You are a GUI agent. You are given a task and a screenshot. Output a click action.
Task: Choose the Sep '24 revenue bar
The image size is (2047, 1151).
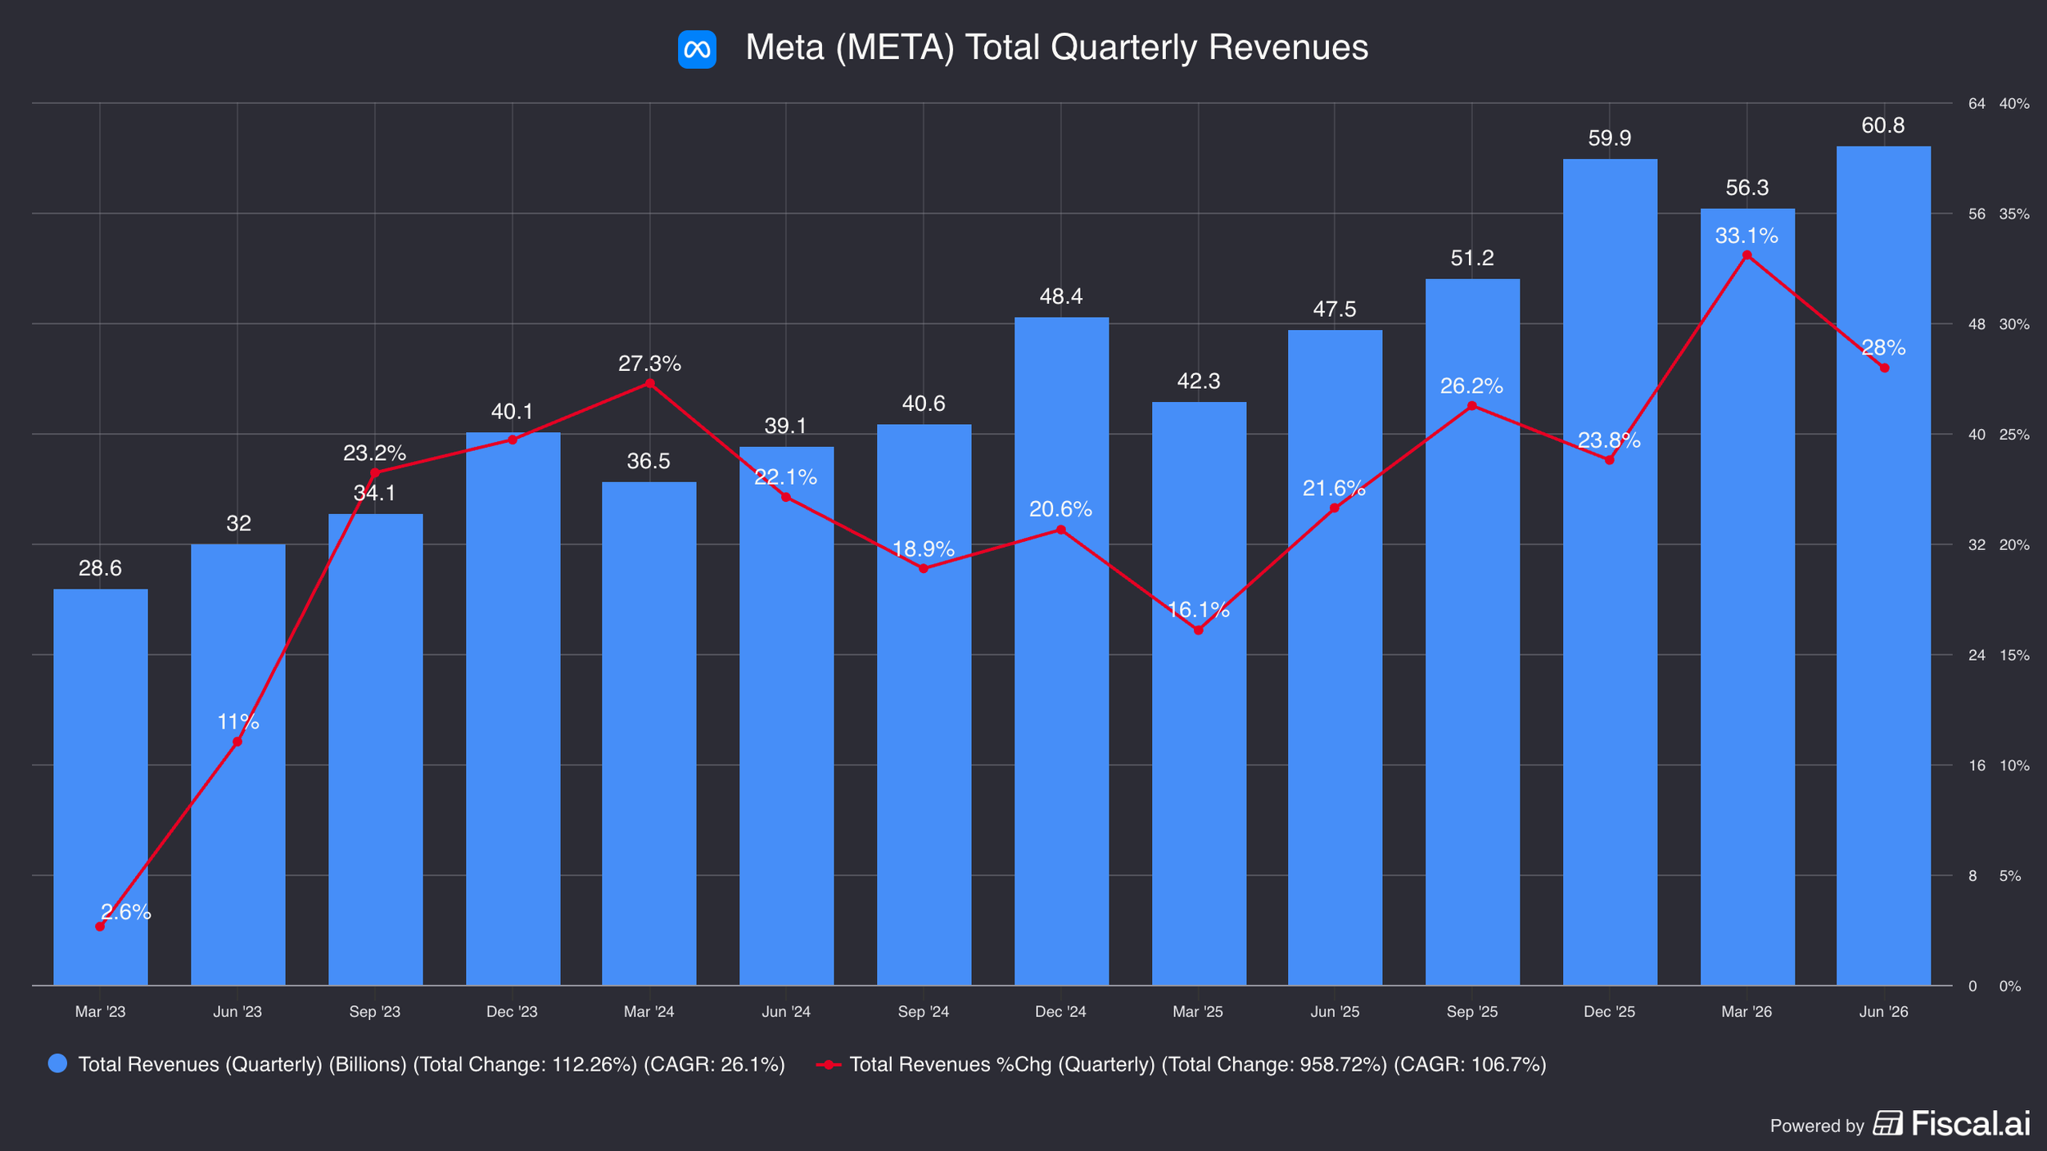pos(924,705)
